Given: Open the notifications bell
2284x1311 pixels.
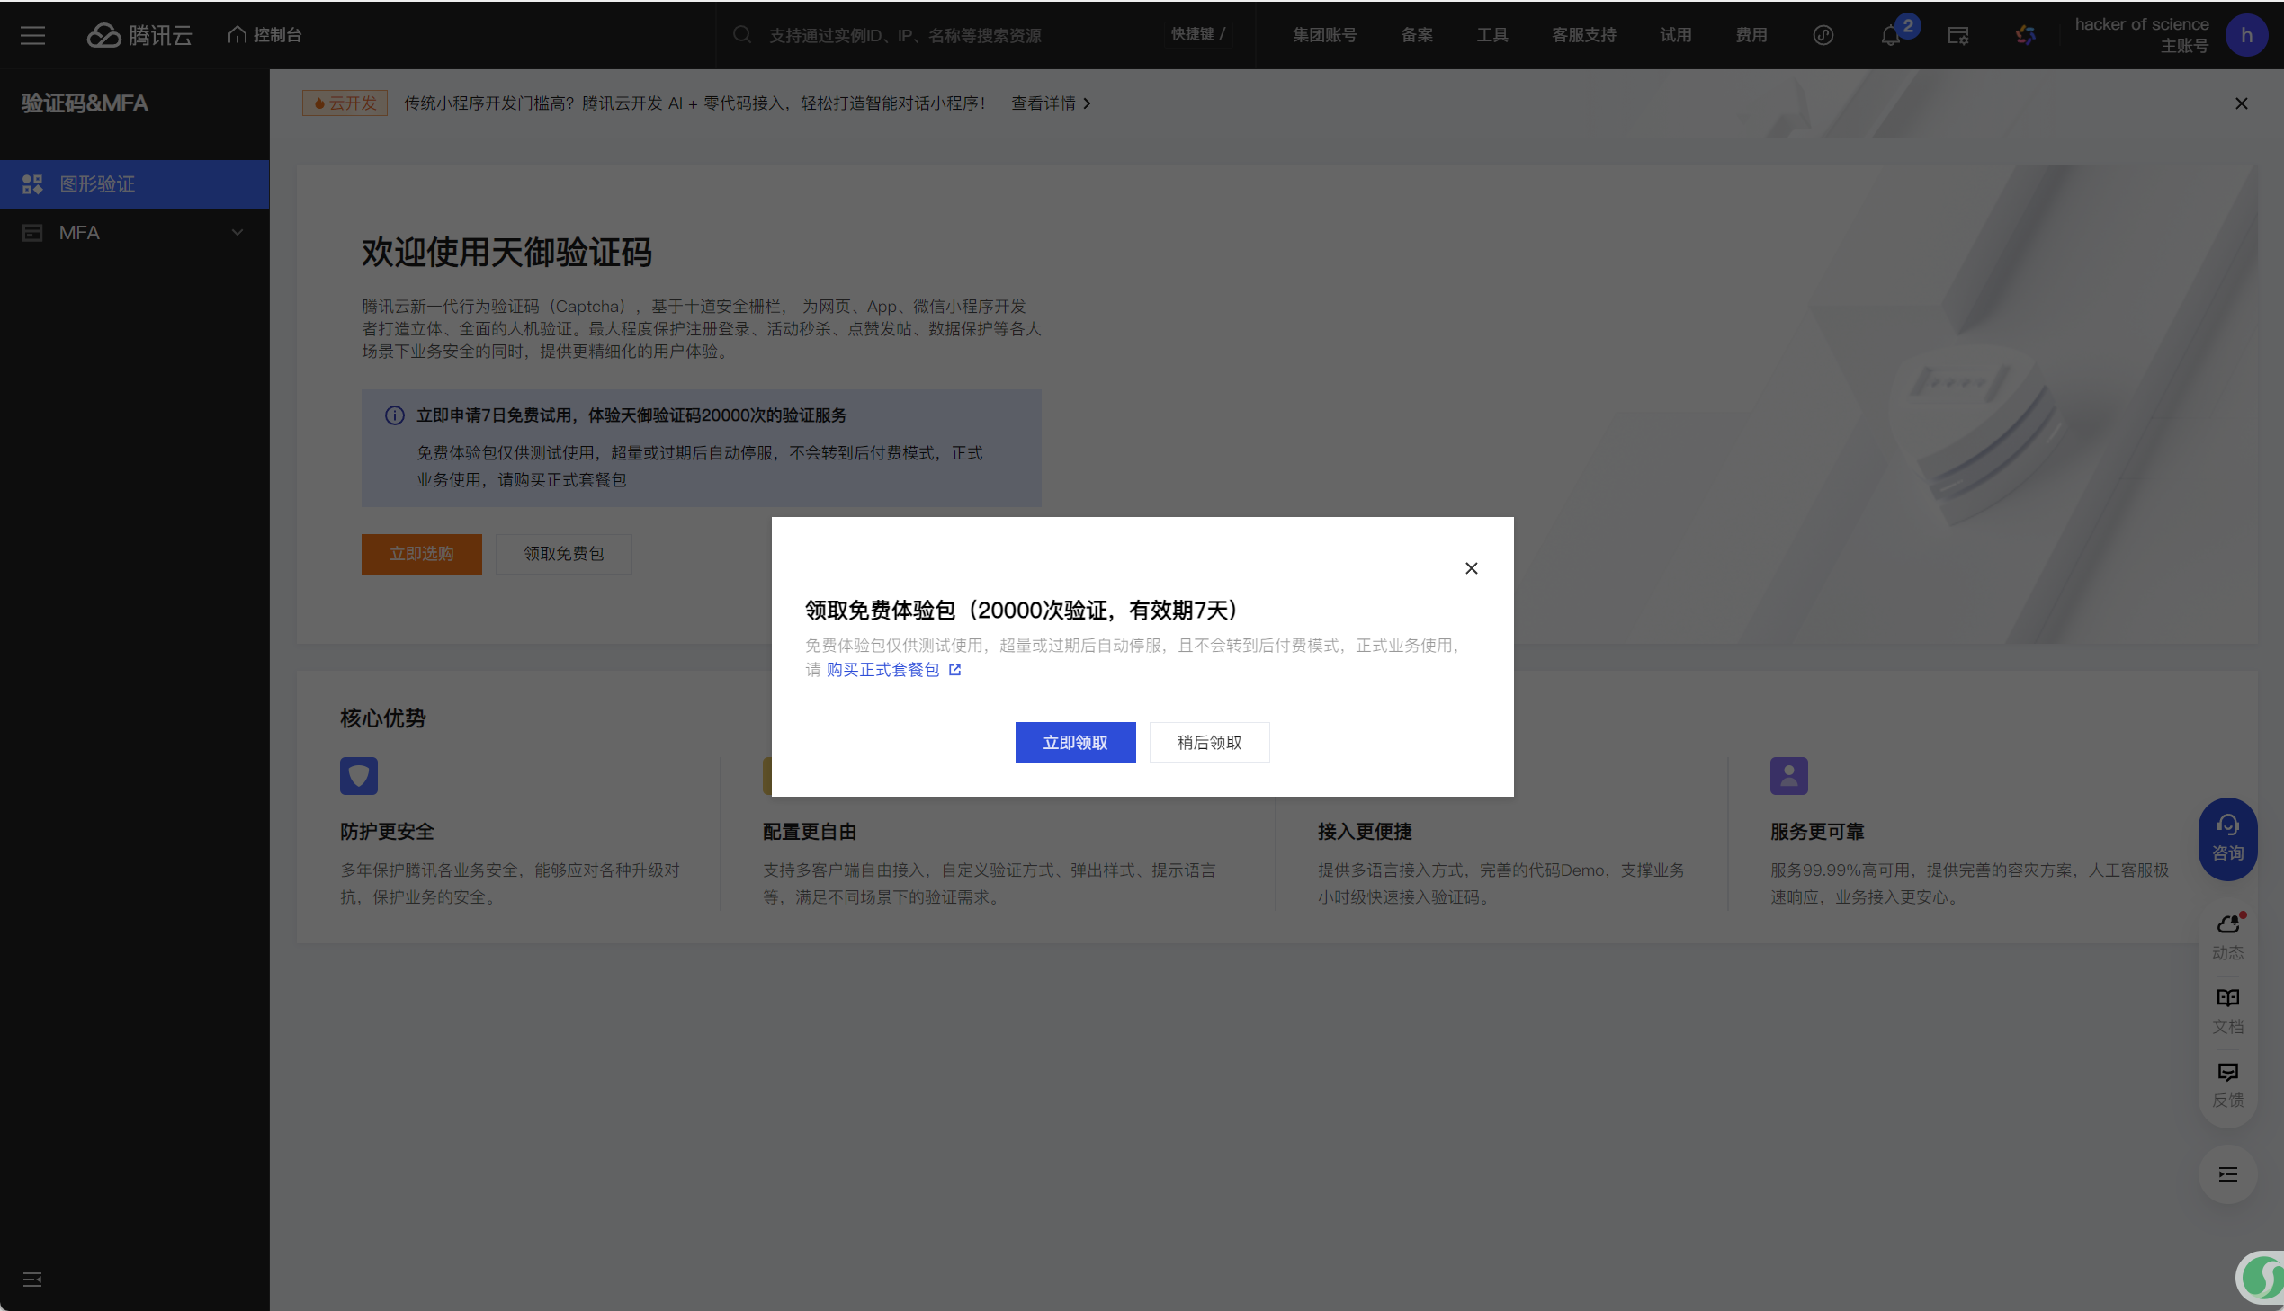Looking at the screenshot, I should [x=1890, y=36].
